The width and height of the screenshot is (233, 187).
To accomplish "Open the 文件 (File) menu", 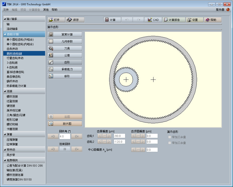I will (x=6, y=10).
